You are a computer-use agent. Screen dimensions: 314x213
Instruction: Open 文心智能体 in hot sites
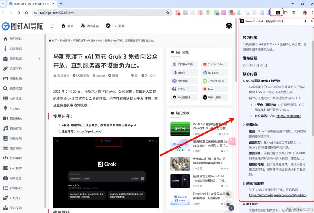click(184, 98)
